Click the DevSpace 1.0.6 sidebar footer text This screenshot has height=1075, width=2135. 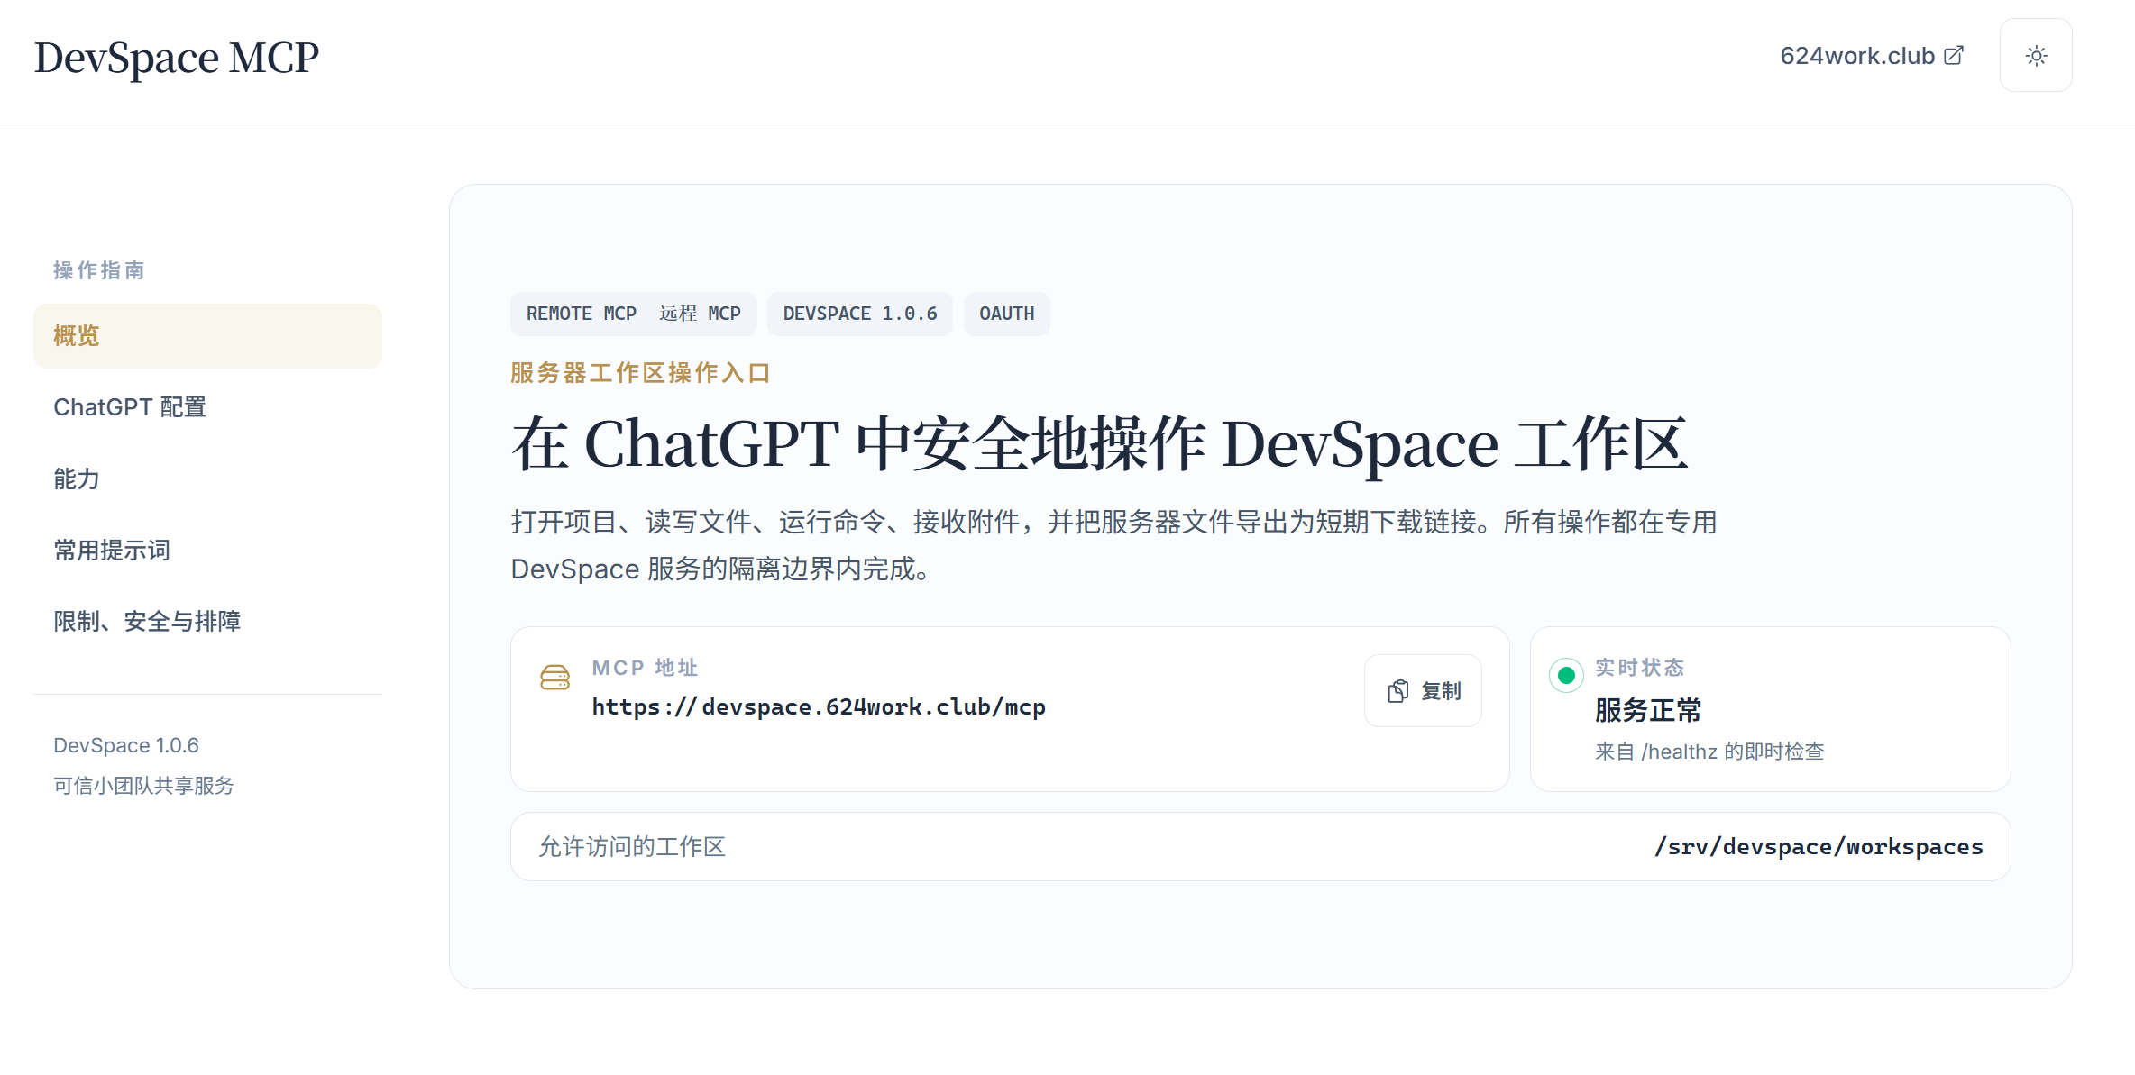point(126,746)
